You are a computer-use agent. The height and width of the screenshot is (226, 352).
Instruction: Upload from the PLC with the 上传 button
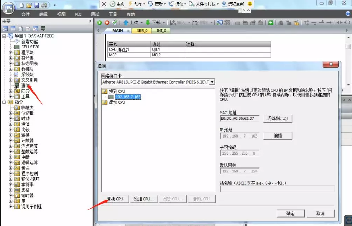131,23
